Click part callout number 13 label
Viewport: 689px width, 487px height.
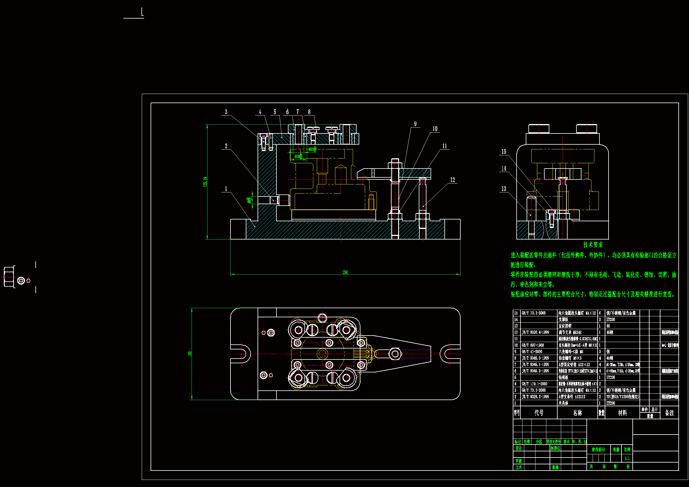pos(504,189)
